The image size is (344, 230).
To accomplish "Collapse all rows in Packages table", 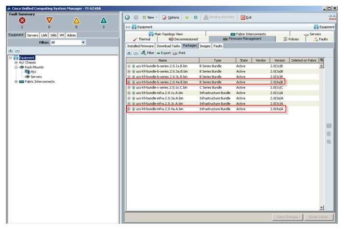I will pos(136,53).
